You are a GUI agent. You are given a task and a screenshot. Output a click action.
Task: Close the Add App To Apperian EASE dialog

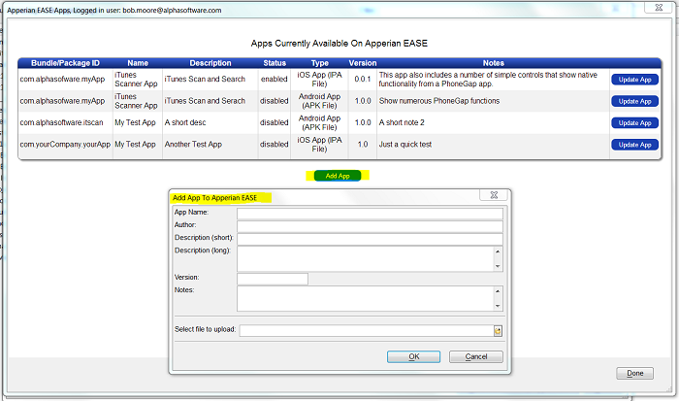click(x=494, y=195)
